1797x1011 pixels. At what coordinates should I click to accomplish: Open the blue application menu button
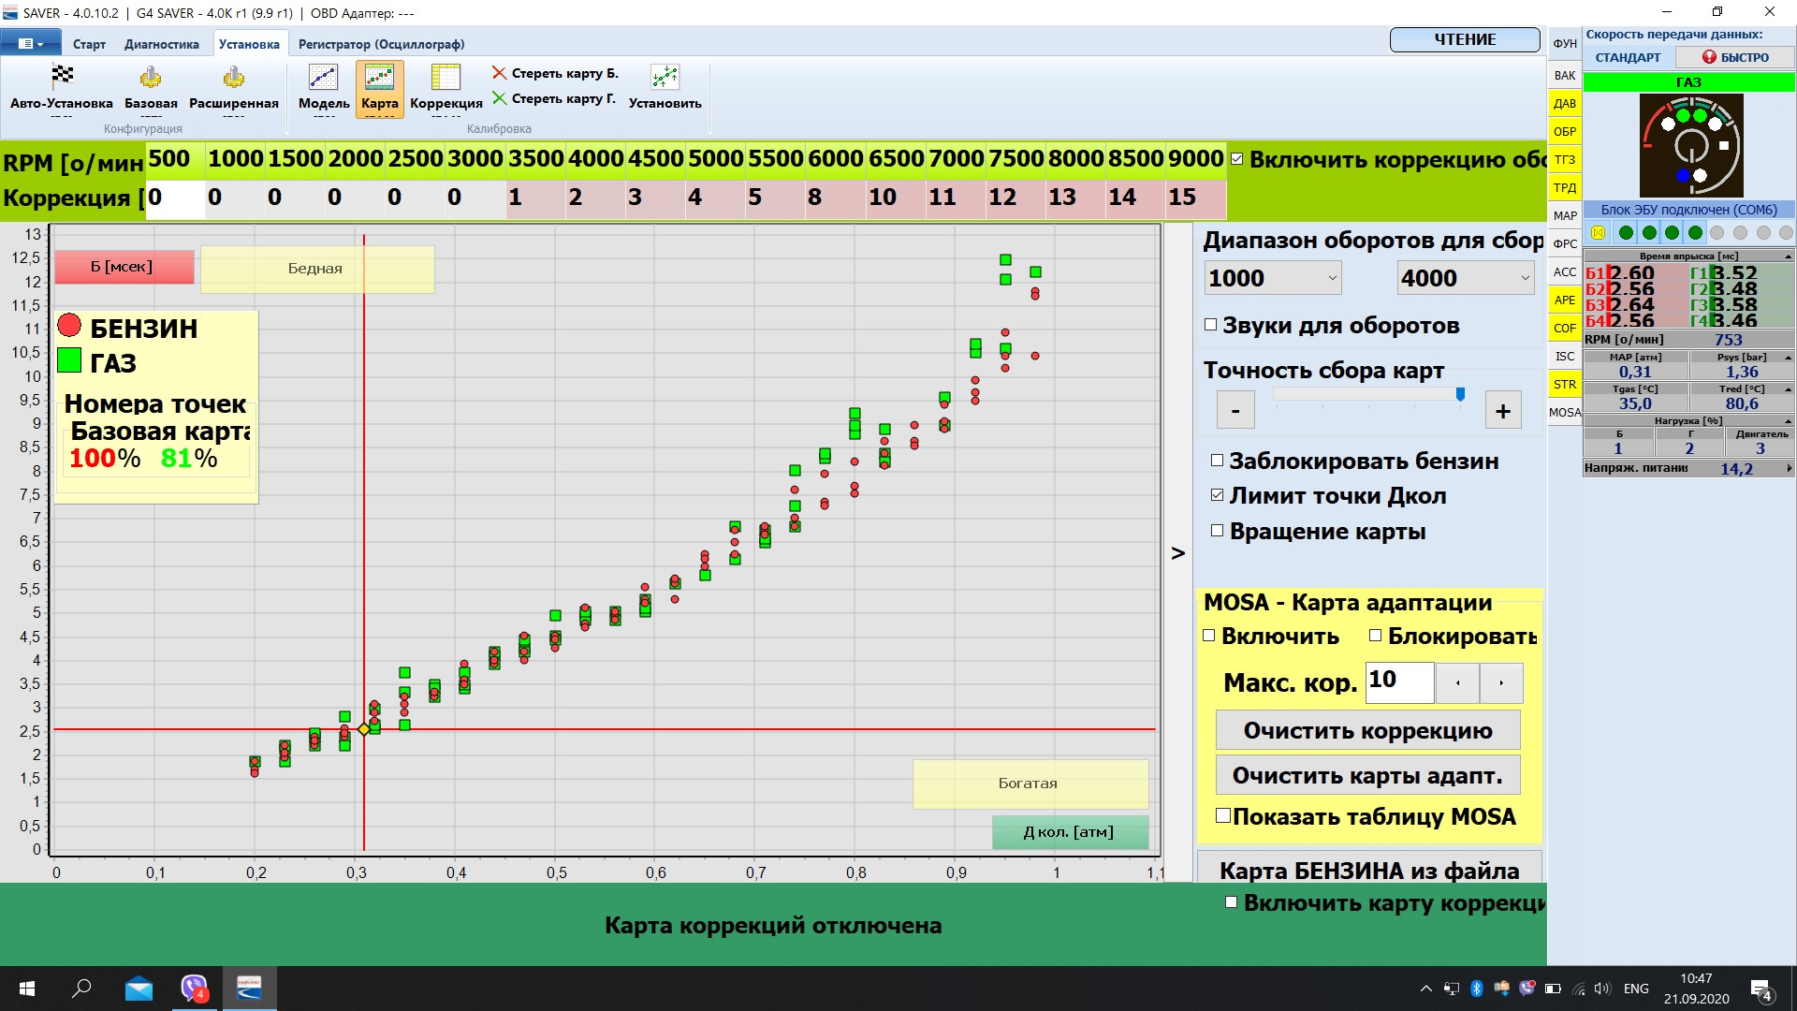(x=31, y=43)
